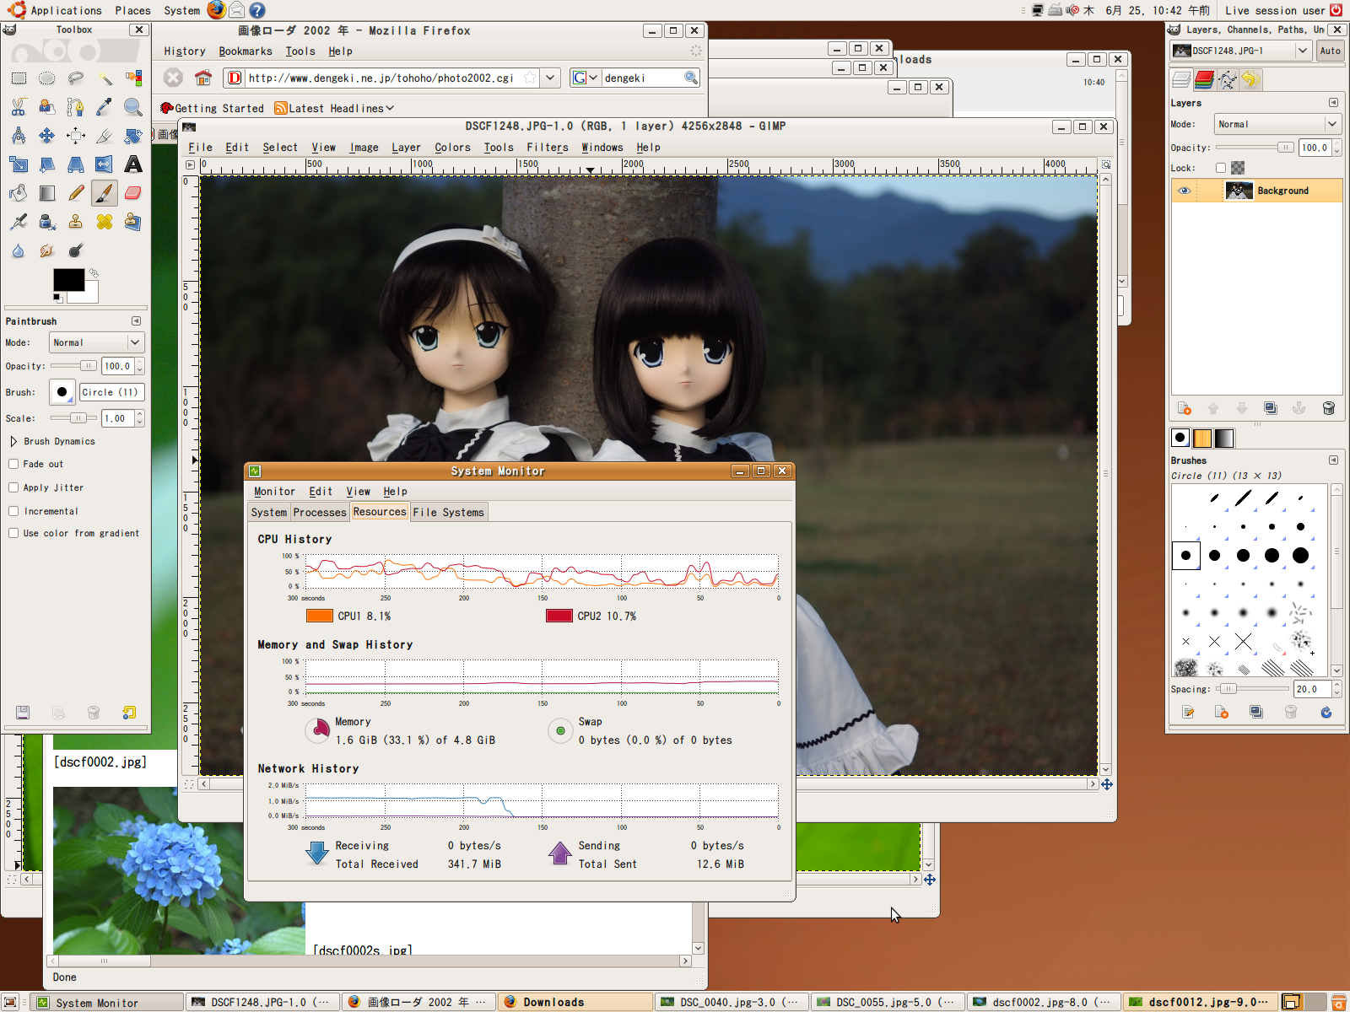This screenshot has height=1012, width=1350.
Task: Click the black foreground color swatch
Action: pyautogui.click(x=67, y=279)
